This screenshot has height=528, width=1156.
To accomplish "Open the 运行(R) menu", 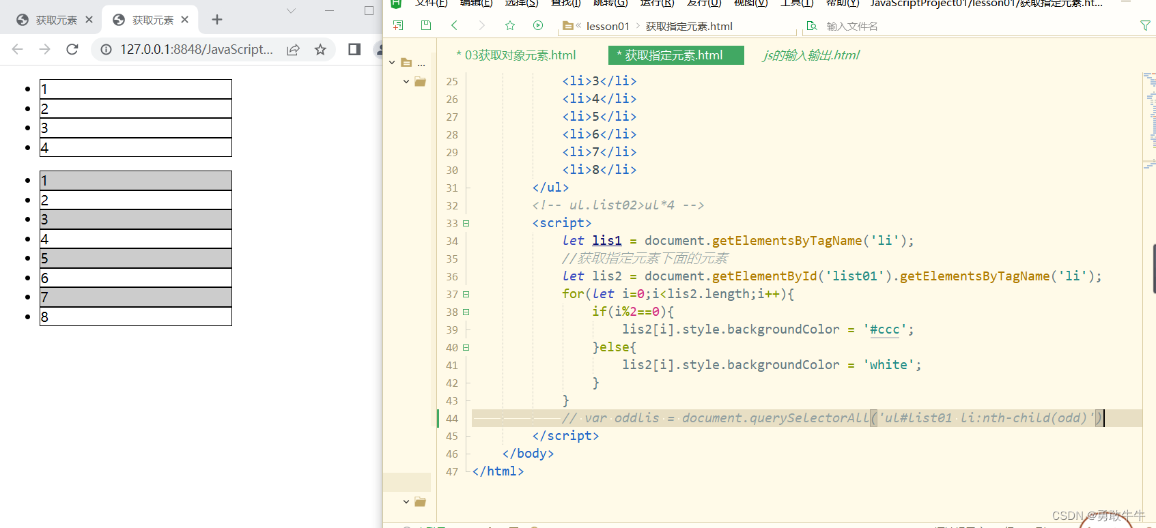I will [657, 3].
